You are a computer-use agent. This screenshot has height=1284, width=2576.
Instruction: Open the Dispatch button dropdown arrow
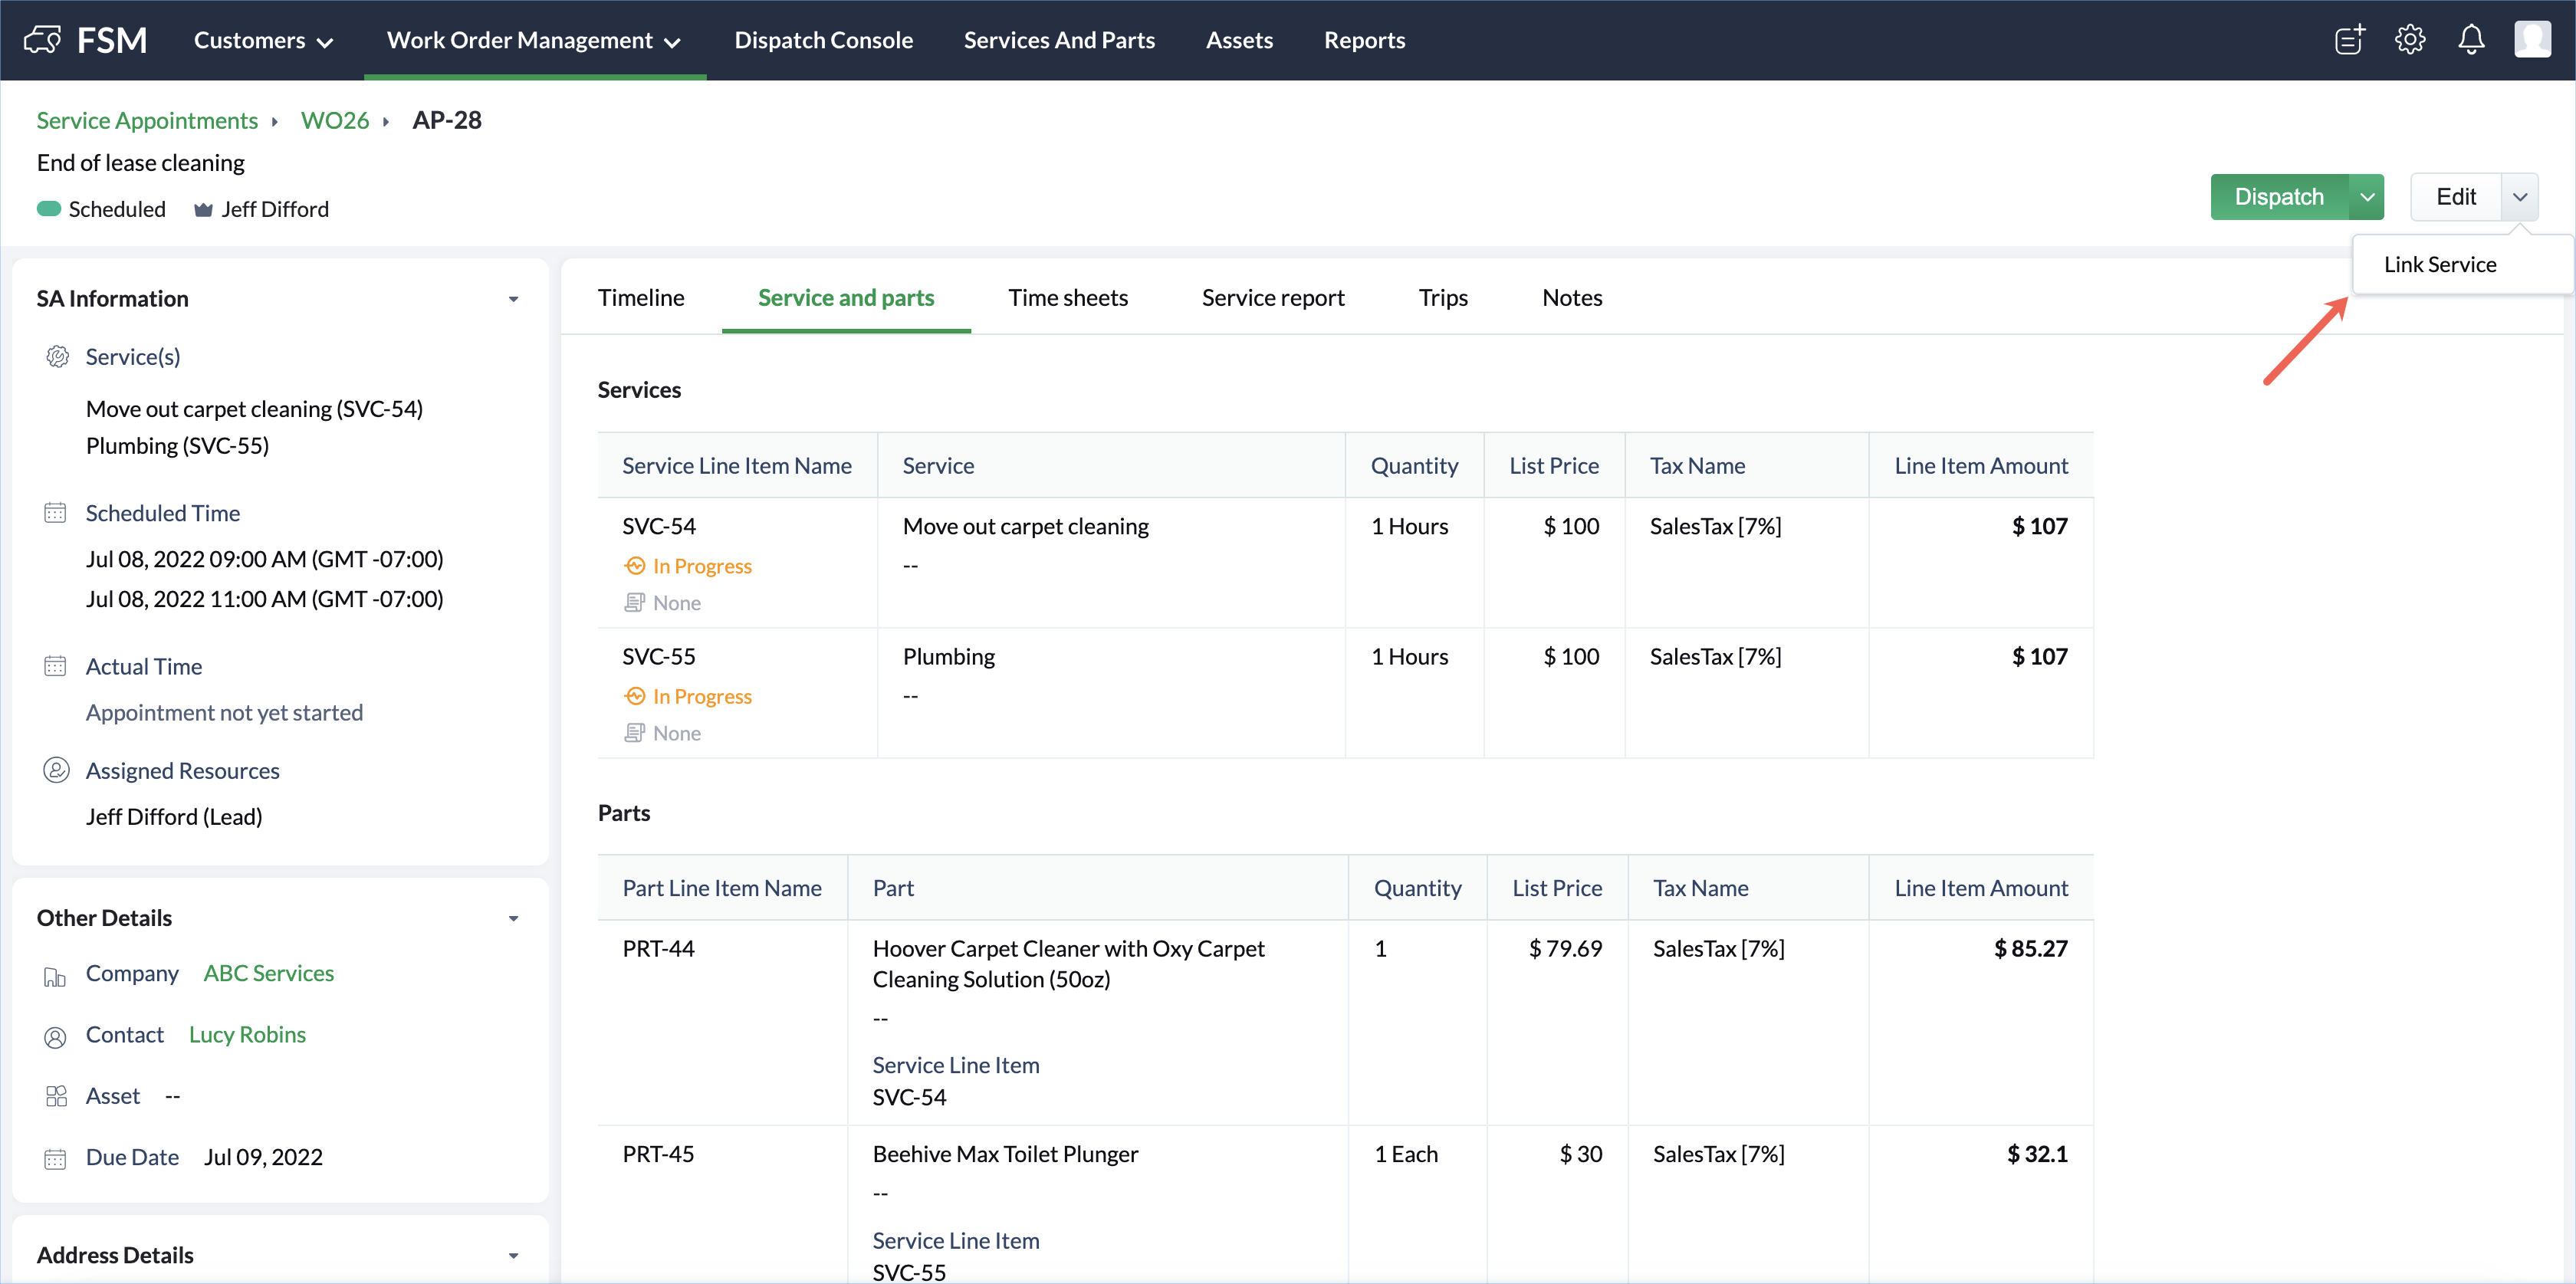[2367, 197]
